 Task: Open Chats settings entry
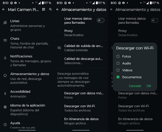tap(27, 43)
